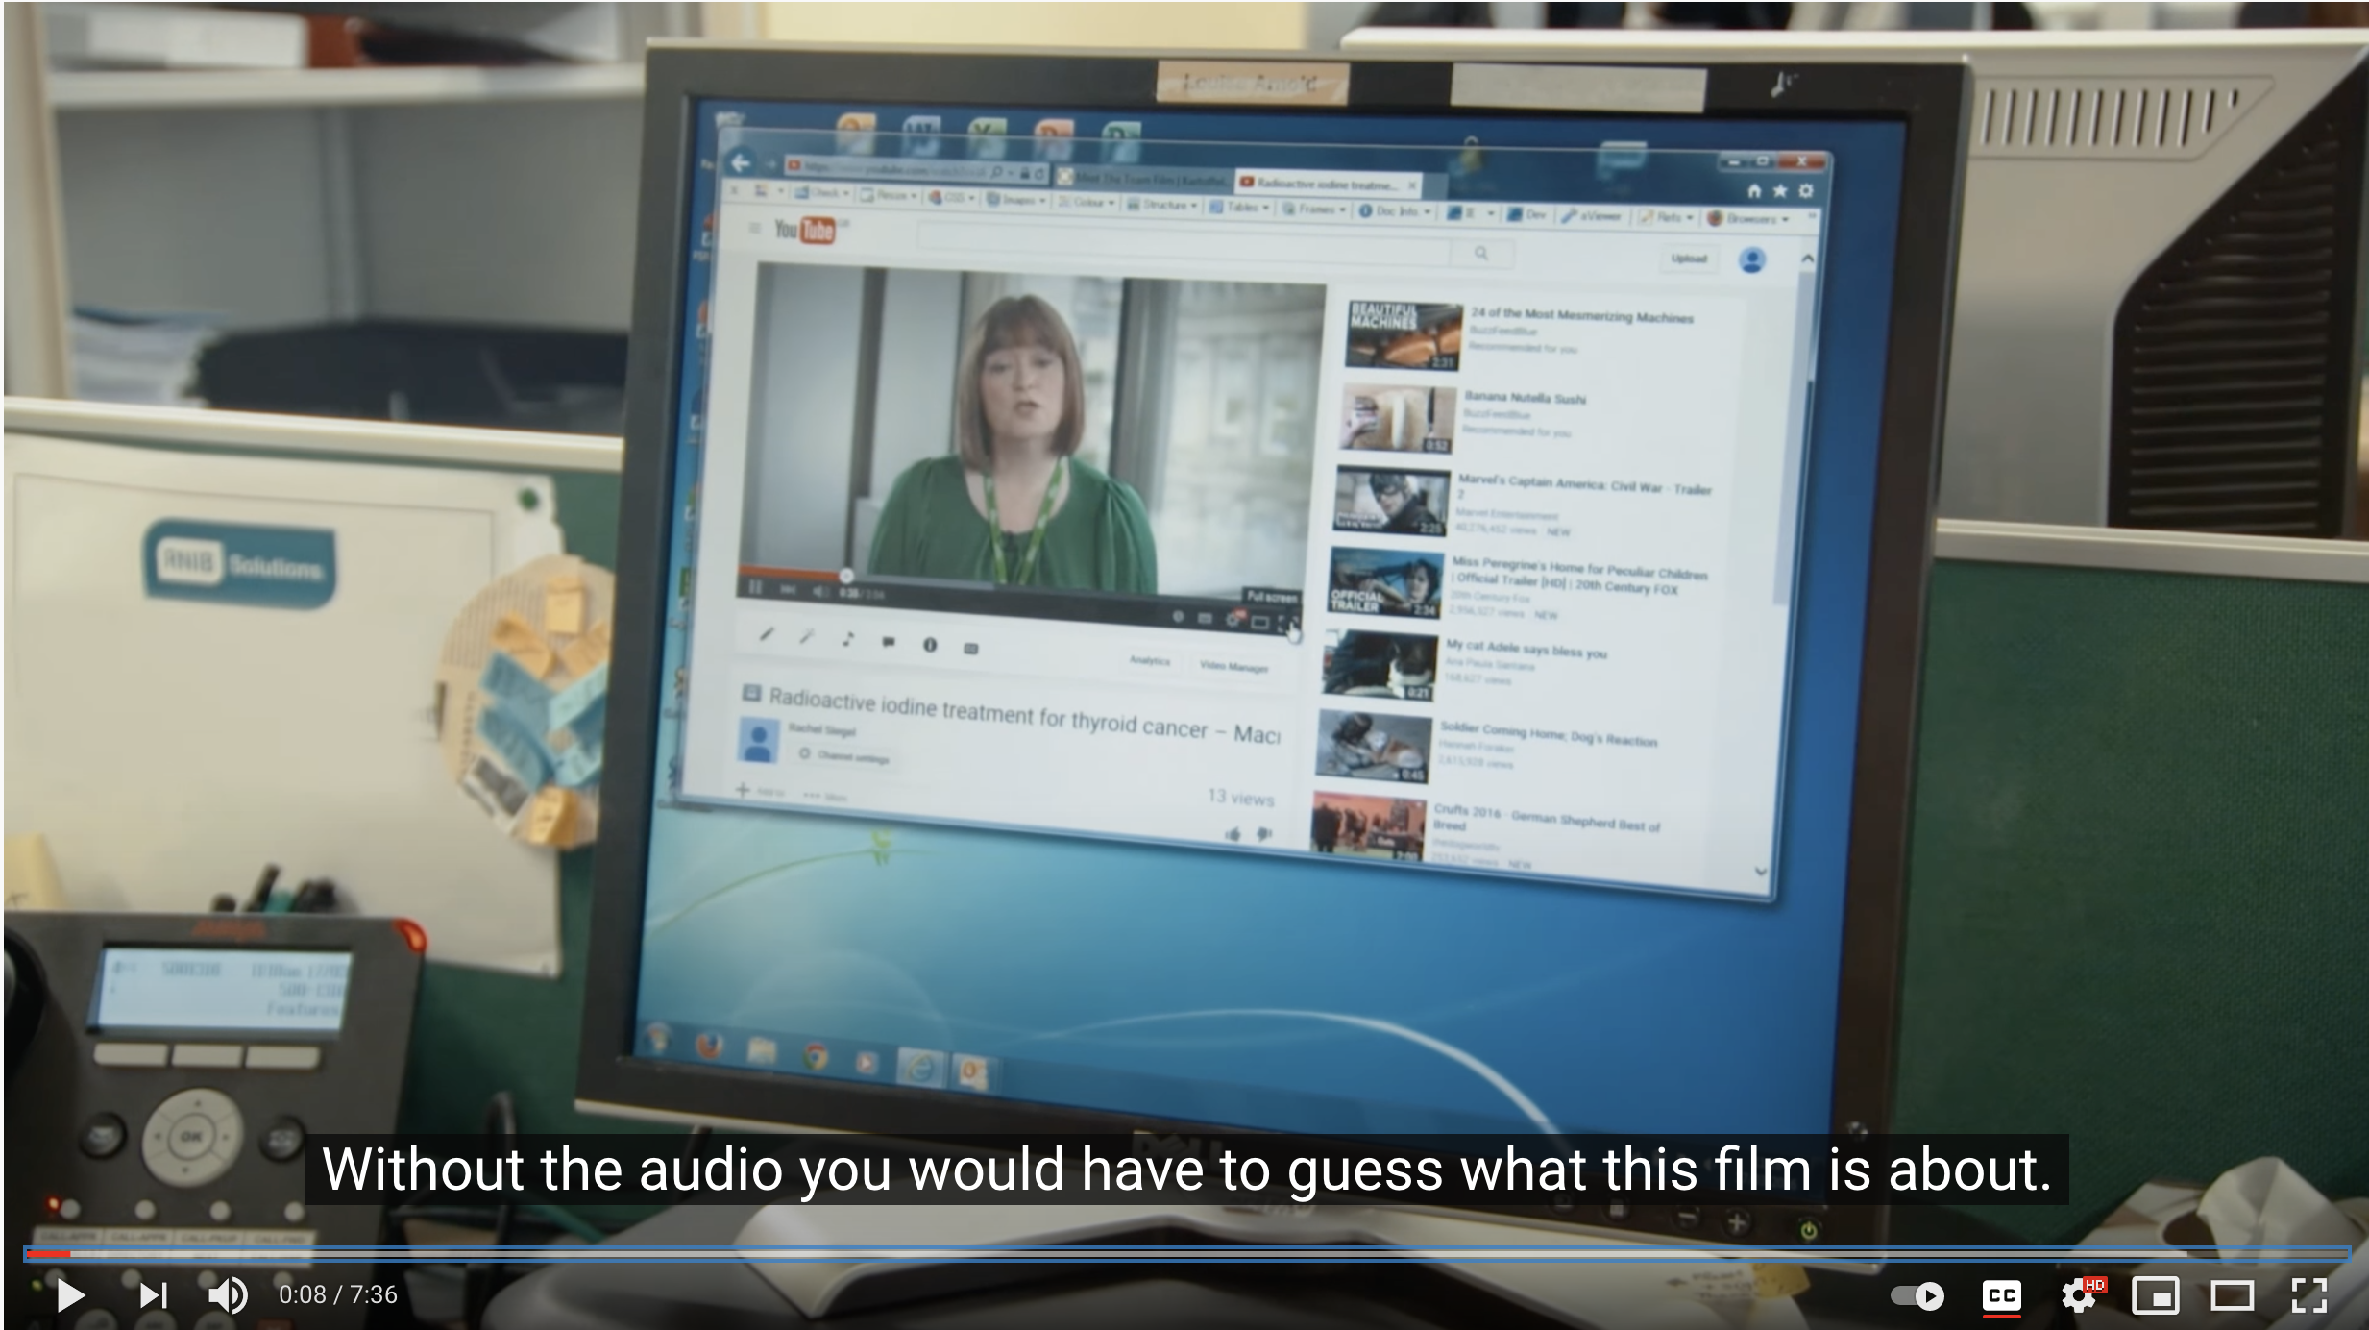Open the Frames dropdown in the filmed browser toolbar

1314,209
